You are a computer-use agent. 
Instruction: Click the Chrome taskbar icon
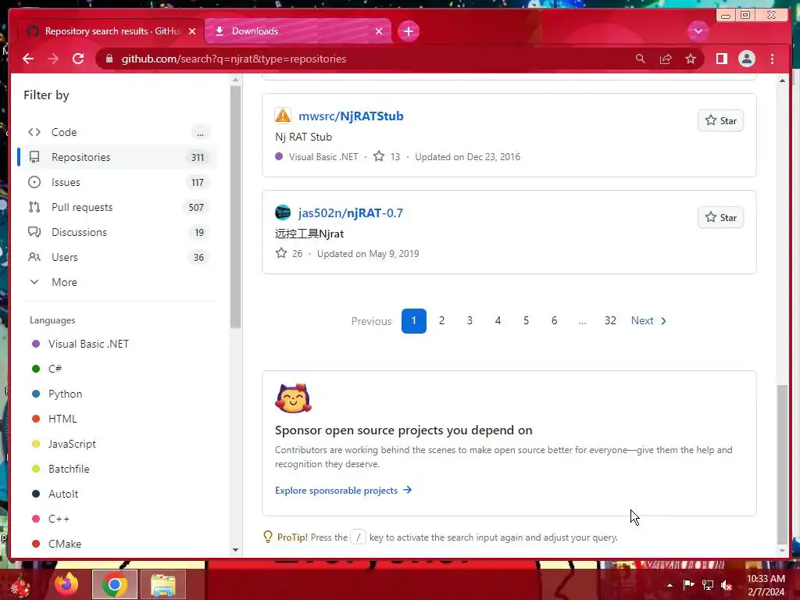[x=115, y=584]
